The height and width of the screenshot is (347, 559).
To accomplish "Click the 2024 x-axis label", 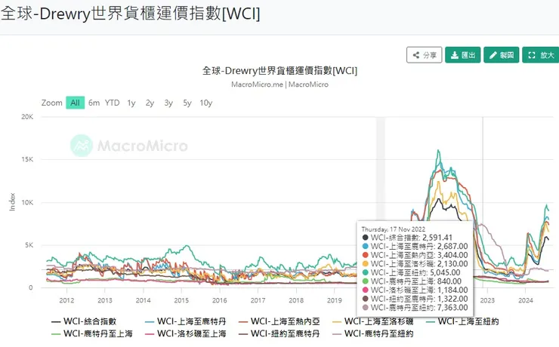I will (526, 300).
